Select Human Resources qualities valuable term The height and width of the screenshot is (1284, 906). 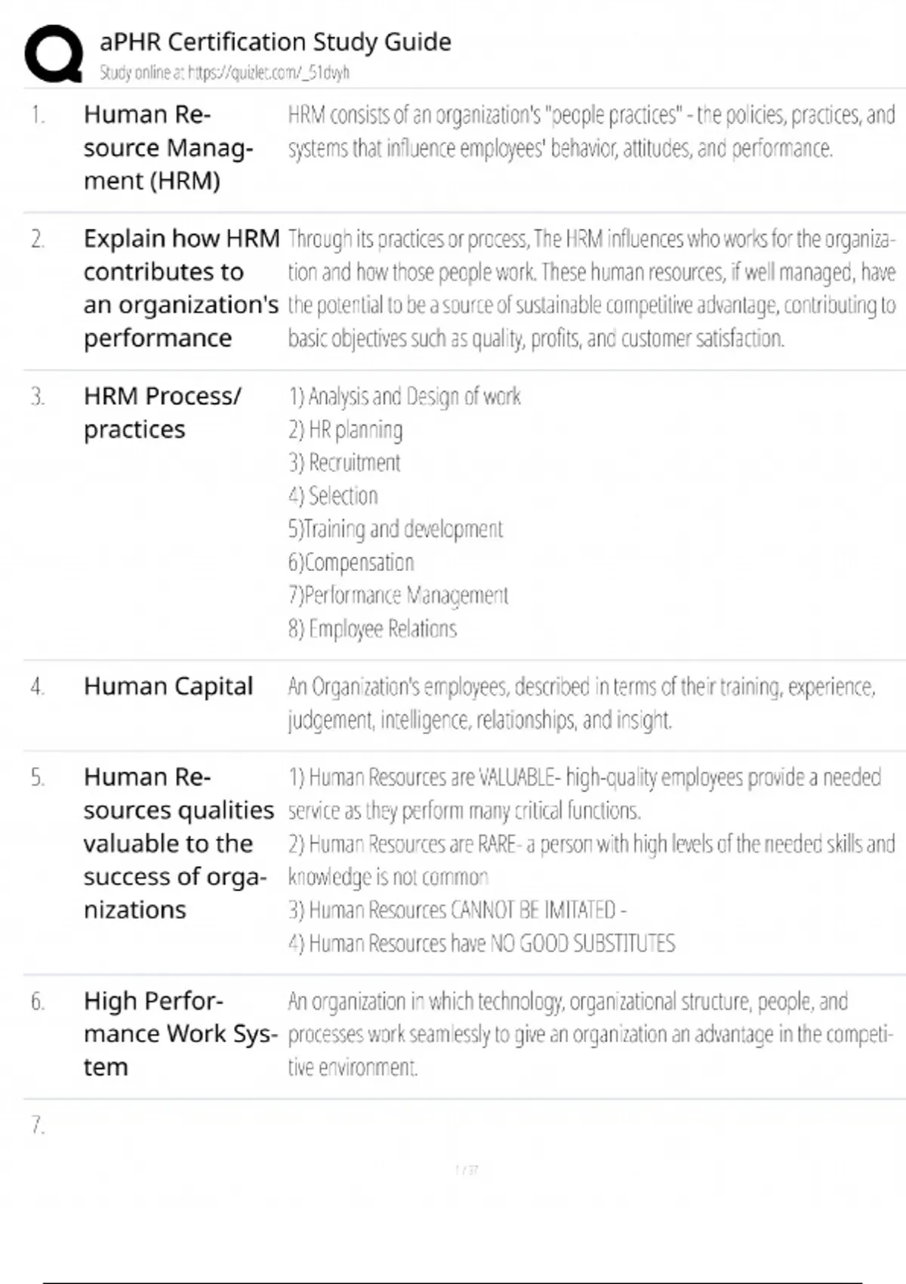point(178,843)
